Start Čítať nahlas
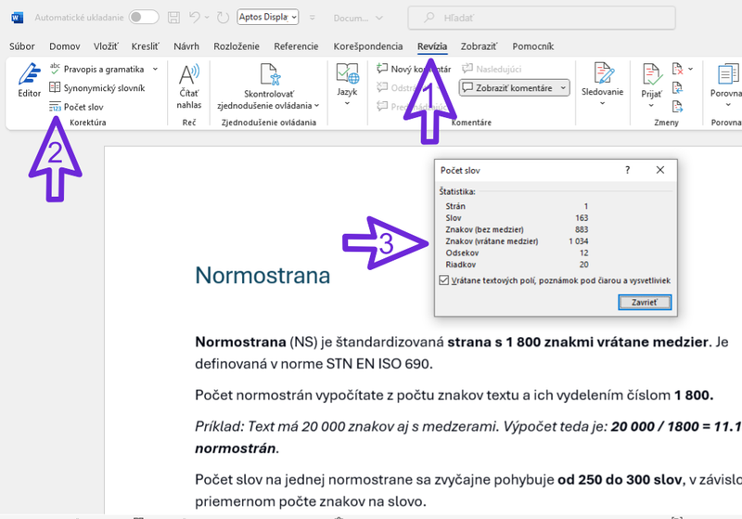 tap(189, 86)
